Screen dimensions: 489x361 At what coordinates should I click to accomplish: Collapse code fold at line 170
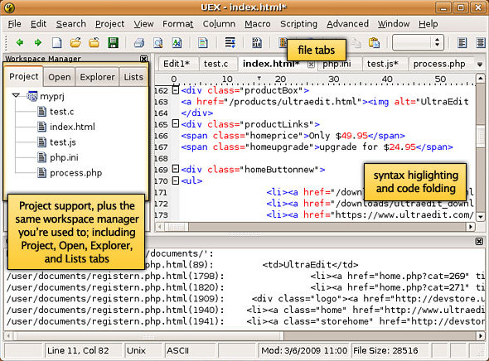(176, 180)
